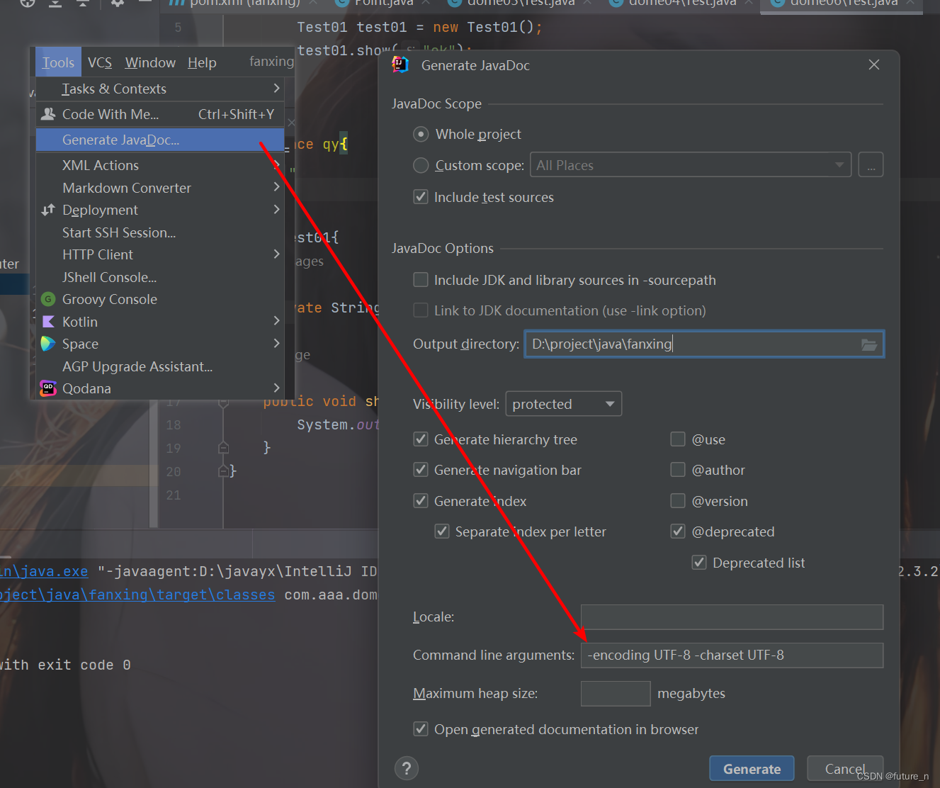The image size is (940, 788).
Task: Toggle Include test sources checkbox
Action: (421, 197)
